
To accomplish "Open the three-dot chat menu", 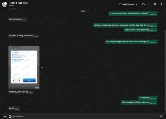I will point(161,4).
